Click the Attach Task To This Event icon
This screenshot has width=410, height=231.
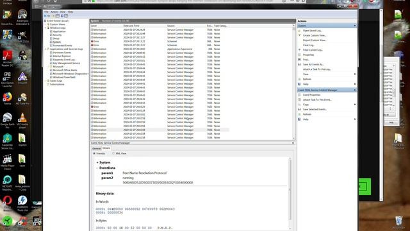coord(299,100)
